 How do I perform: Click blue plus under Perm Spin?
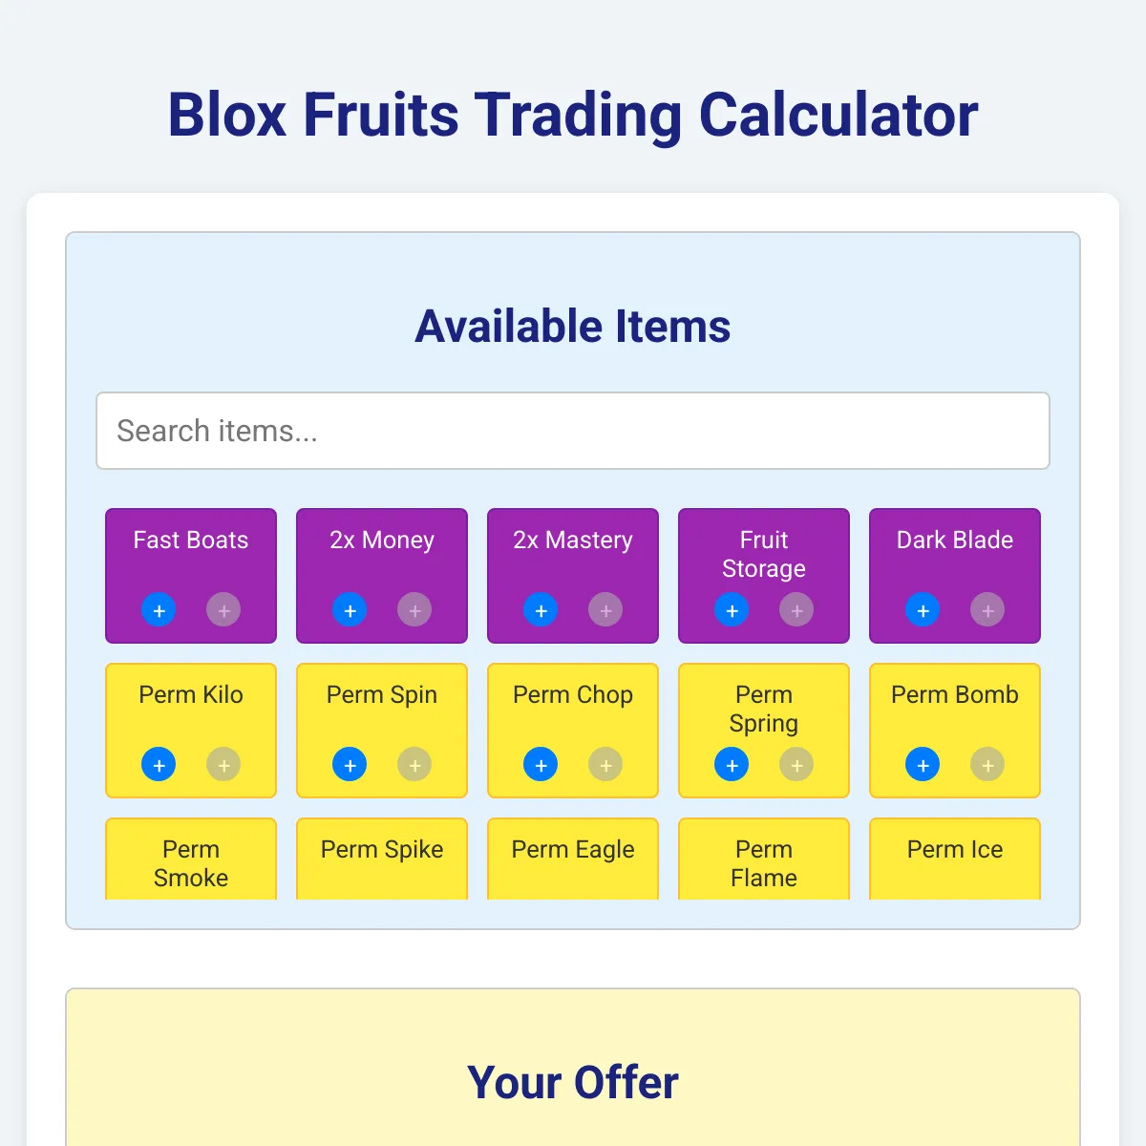(x=350, y=764)
